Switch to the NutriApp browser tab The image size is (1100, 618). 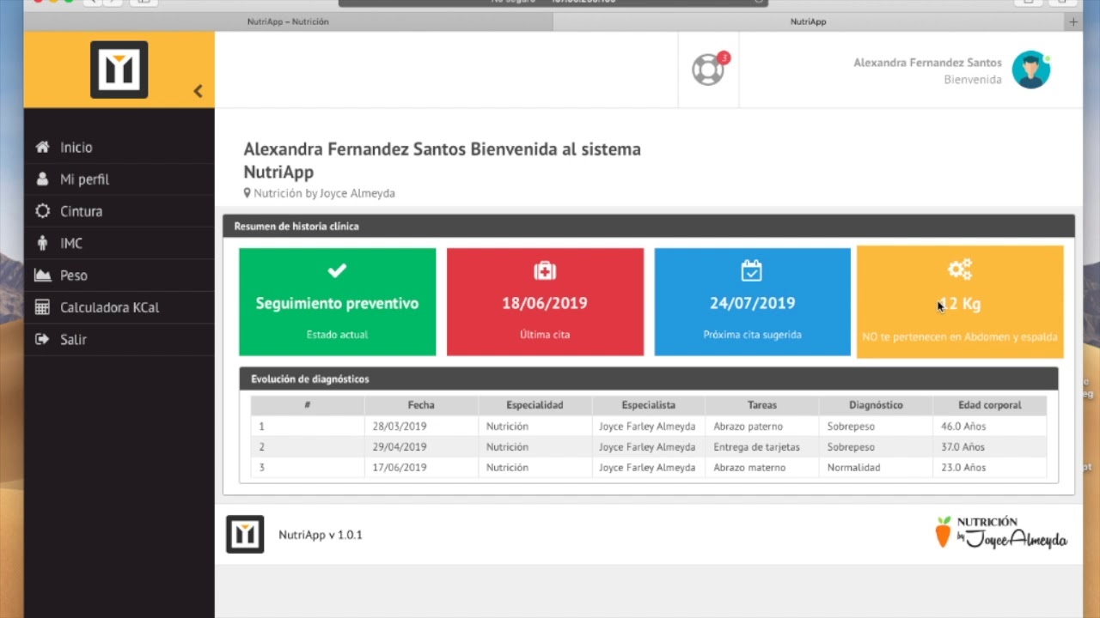pyautogui.click(x=808, y=21)
